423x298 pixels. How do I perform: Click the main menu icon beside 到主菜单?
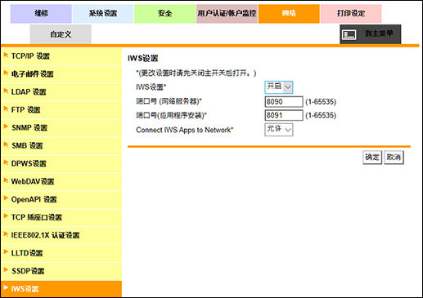349,34
